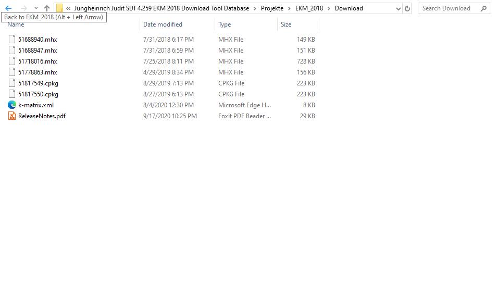
Task: Click date 4/29/2019 8:34 PM
Action: [168, 72]
